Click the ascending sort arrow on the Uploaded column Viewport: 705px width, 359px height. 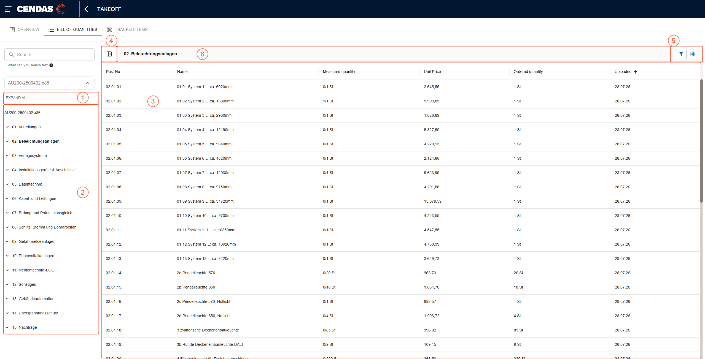click(x=636, y=72)
